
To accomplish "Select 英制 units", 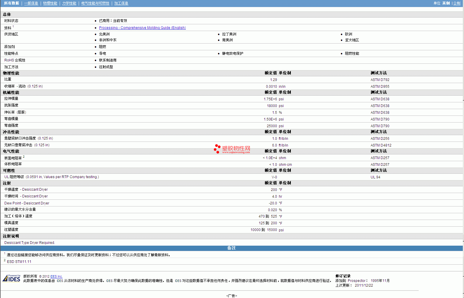I will click(x=446, y=3).
